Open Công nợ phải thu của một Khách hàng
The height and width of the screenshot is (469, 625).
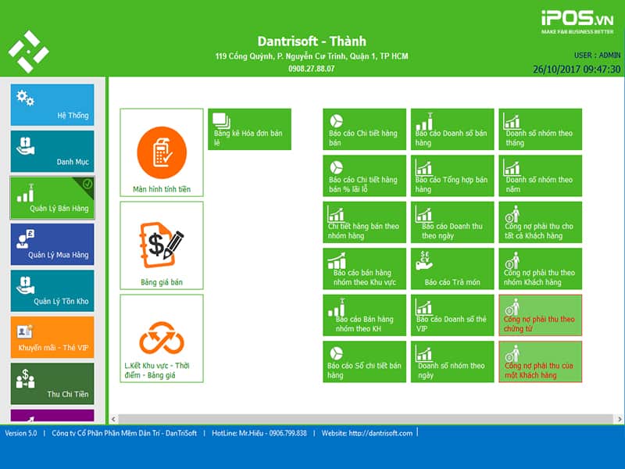[540, 361]
